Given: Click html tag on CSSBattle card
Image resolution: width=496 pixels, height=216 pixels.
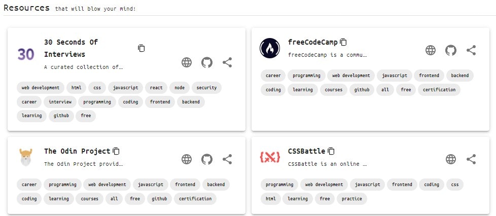Looking at the screenshot, I should pos(270,199).
